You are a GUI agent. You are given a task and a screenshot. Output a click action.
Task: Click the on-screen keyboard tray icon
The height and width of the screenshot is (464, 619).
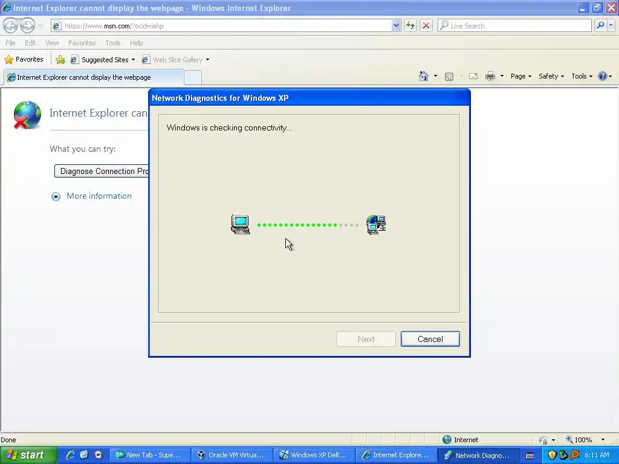coord(530,456)
